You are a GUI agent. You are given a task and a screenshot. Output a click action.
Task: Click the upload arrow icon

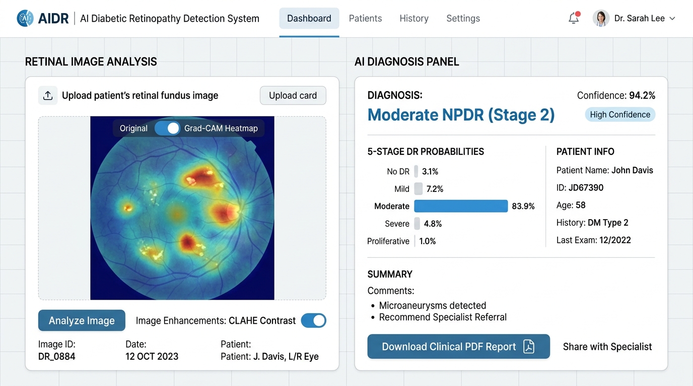tap(48, 95)
